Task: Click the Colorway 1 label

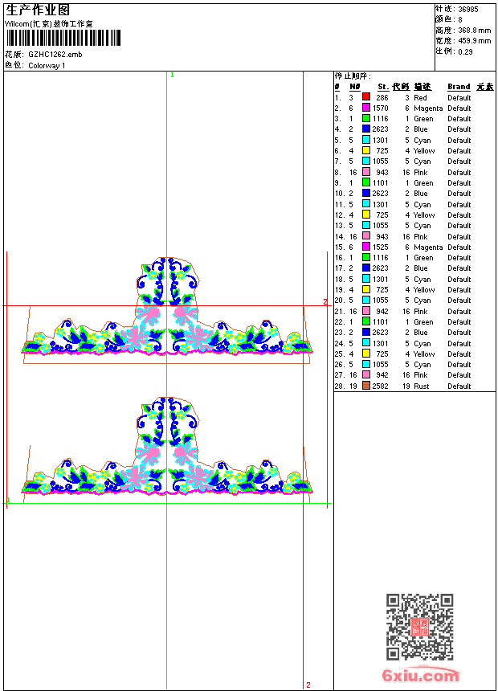Action: pyautogui.click(x=47, y=66)
